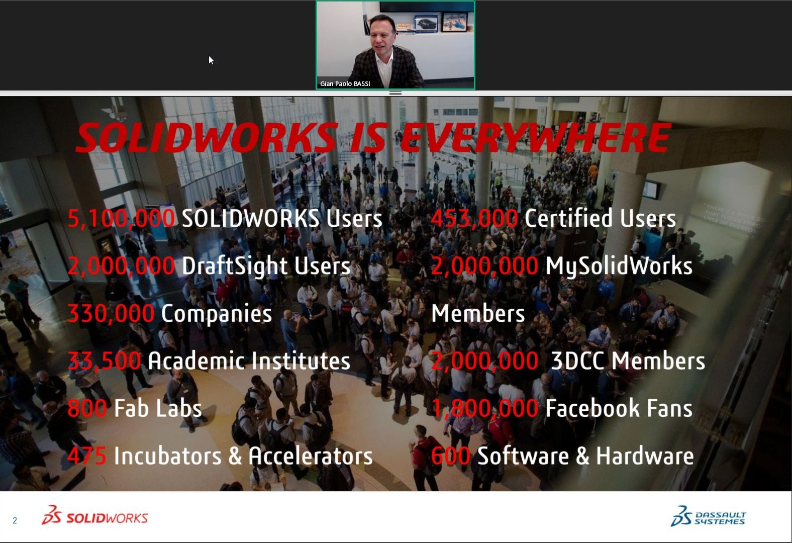792x543 pixels.
Task: Click the 'Gian Paolo BASSI' name label
Action: coord(345,83)
